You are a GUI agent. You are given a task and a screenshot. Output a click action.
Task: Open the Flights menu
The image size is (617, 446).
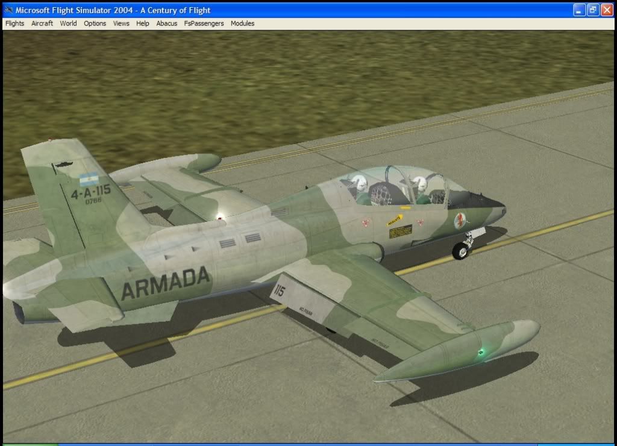coord(14,24)
